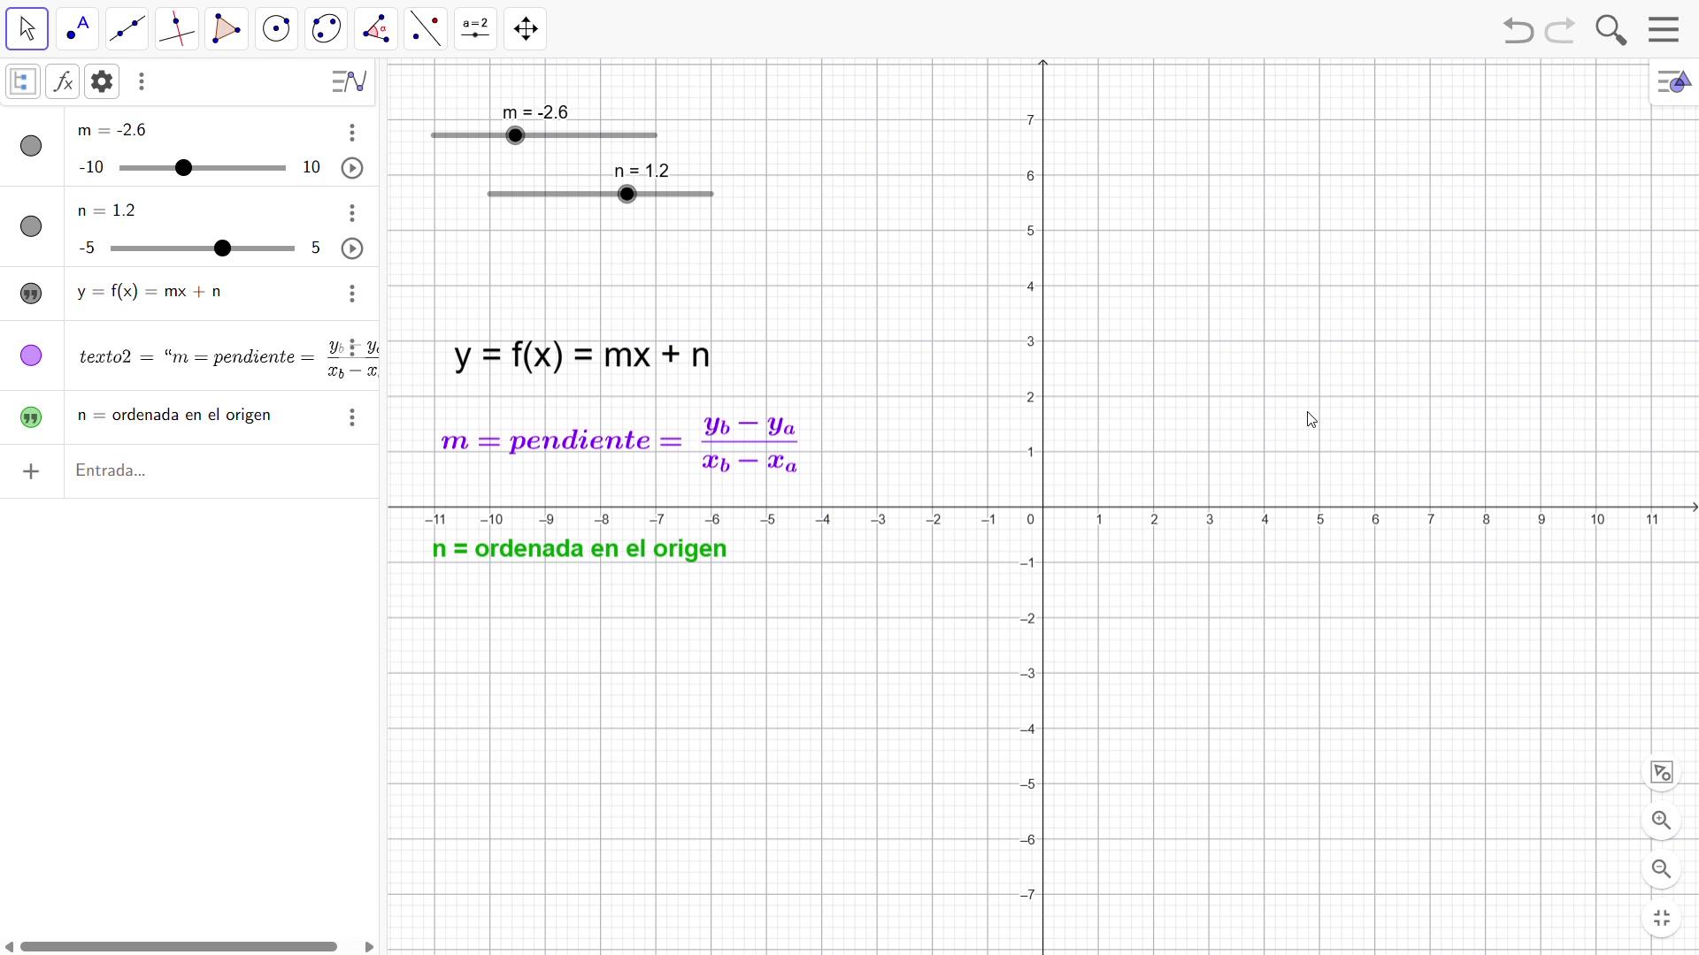Select the Reflect about Line tool
1699x955 pixels.
pos(427,29)
